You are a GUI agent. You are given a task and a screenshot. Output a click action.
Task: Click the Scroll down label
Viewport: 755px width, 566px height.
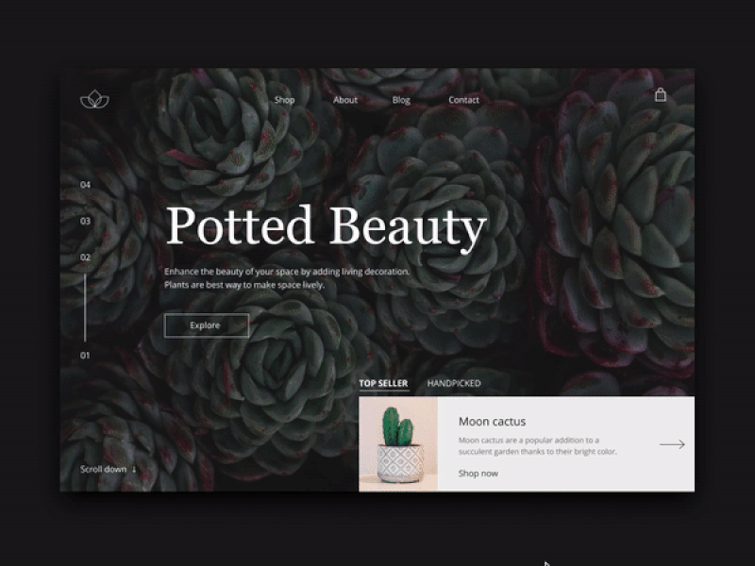(x=104, y=467)
